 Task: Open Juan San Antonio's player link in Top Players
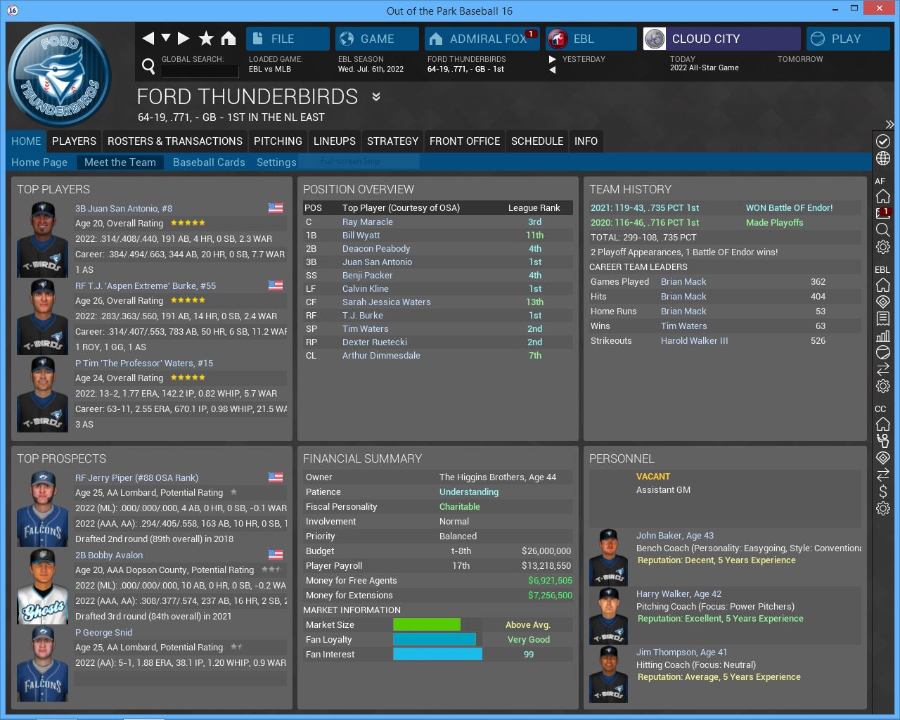point(124,209)
